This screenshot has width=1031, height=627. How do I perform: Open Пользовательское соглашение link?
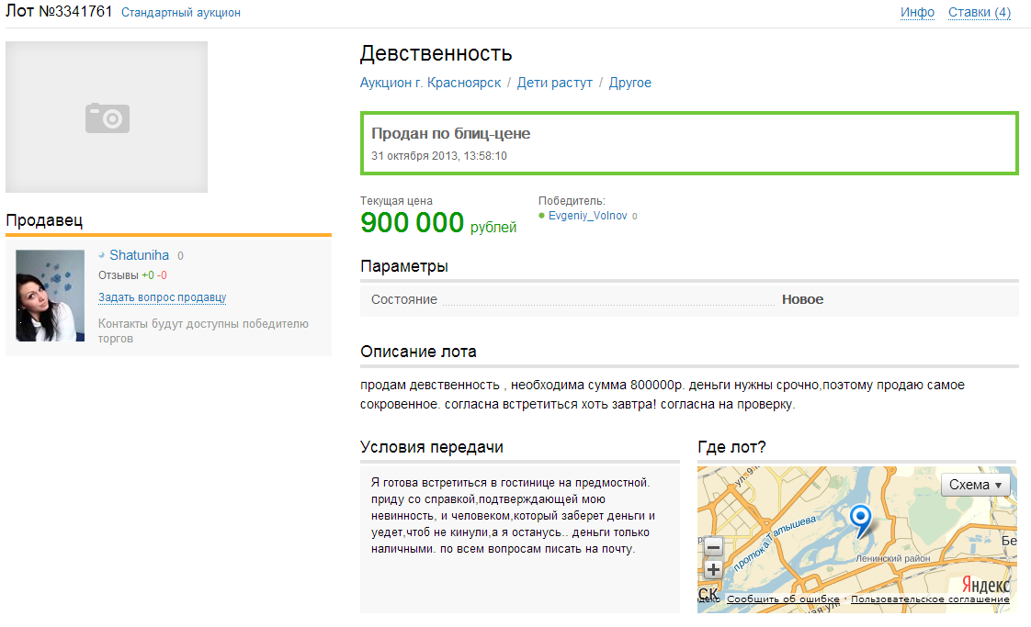[x=930, y=599]
